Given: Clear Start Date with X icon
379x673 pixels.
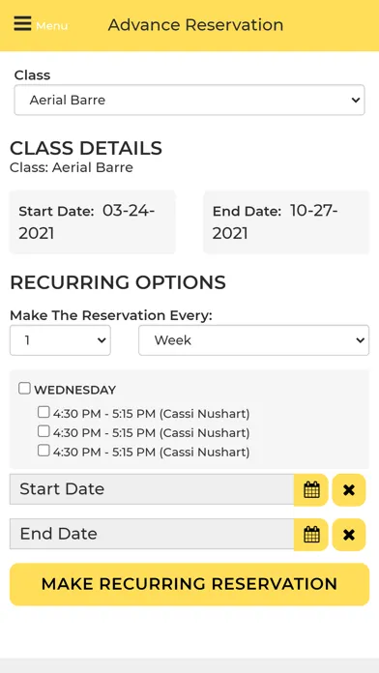Looking at the screenshot, I should (349, 489).
